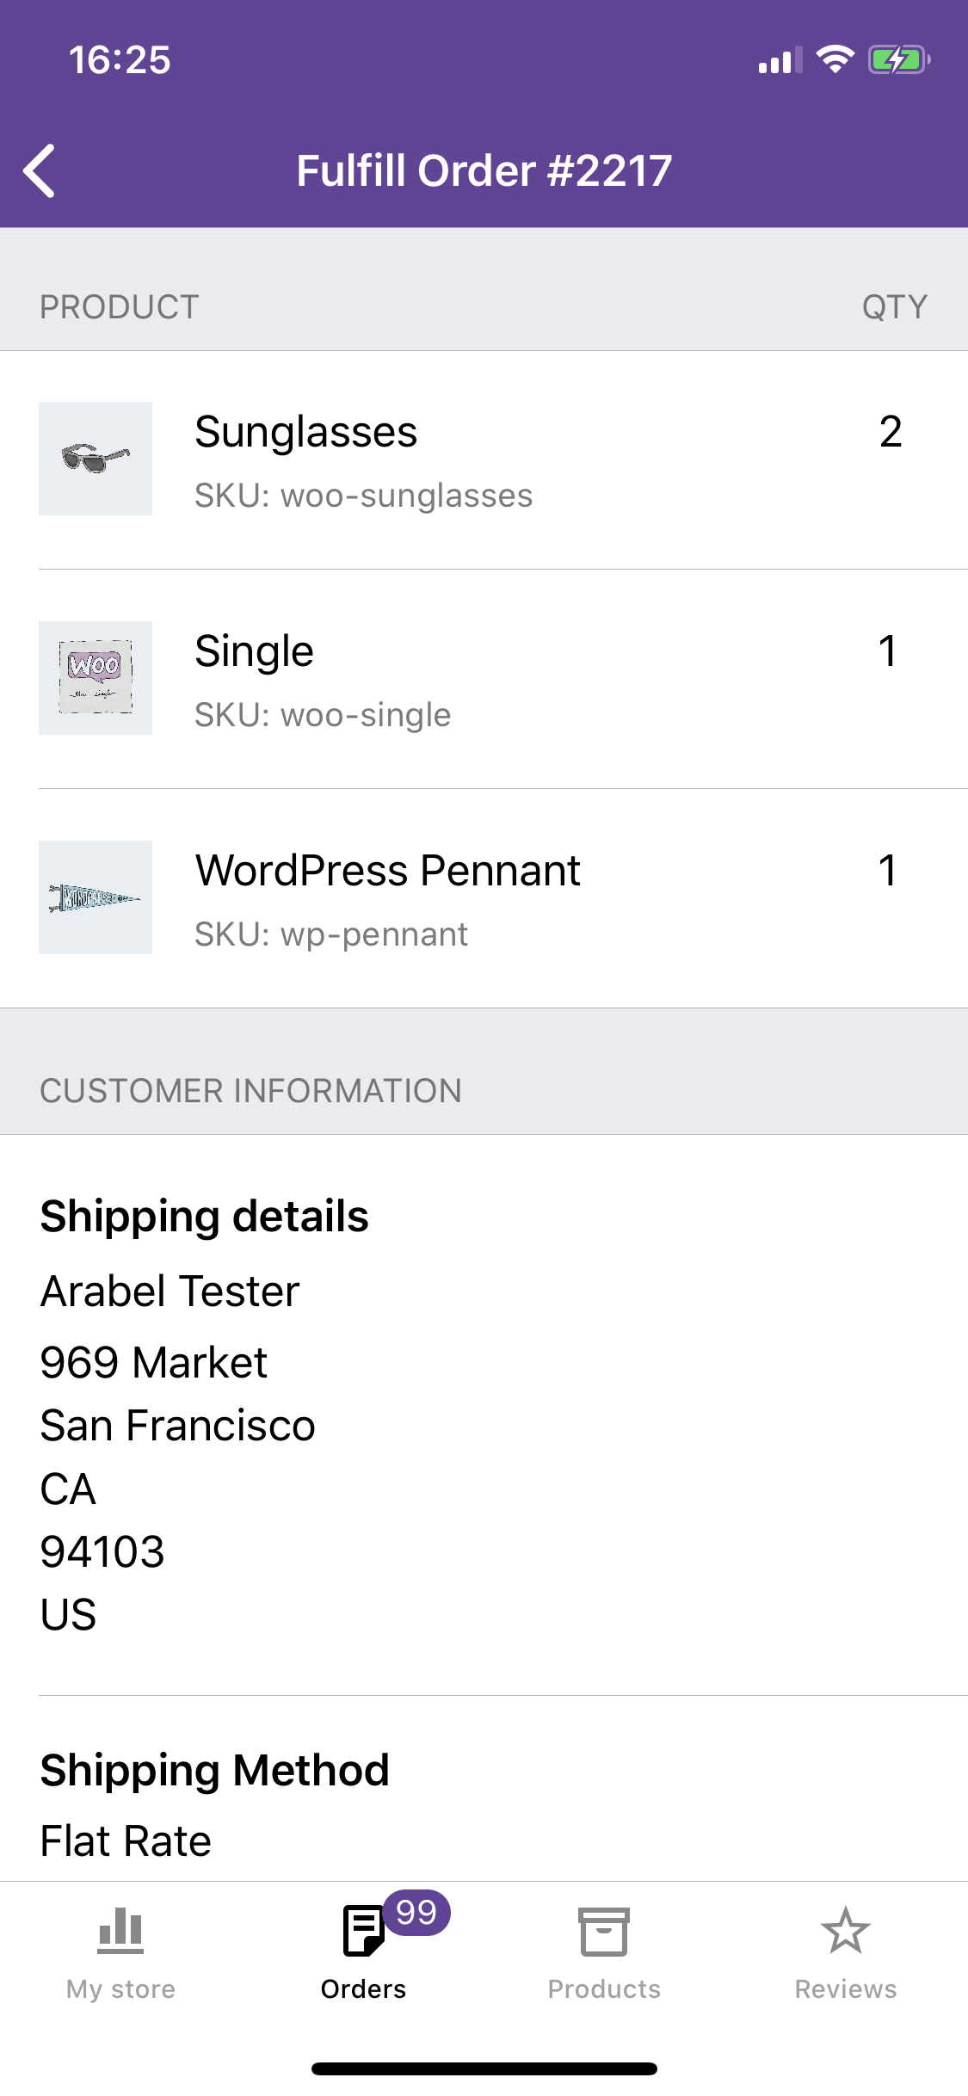Screen dimensions: 968x2096
Task: Tap the Wi-Fi status icon
Action: [x=835, y=59]
